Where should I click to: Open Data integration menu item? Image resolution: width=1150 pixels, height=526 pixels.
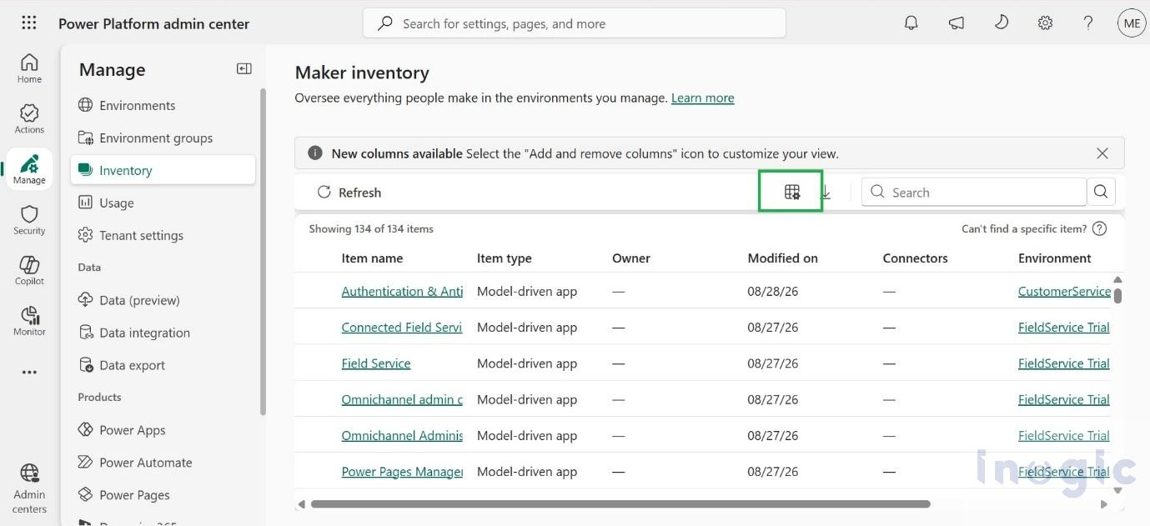pos(163,333)
